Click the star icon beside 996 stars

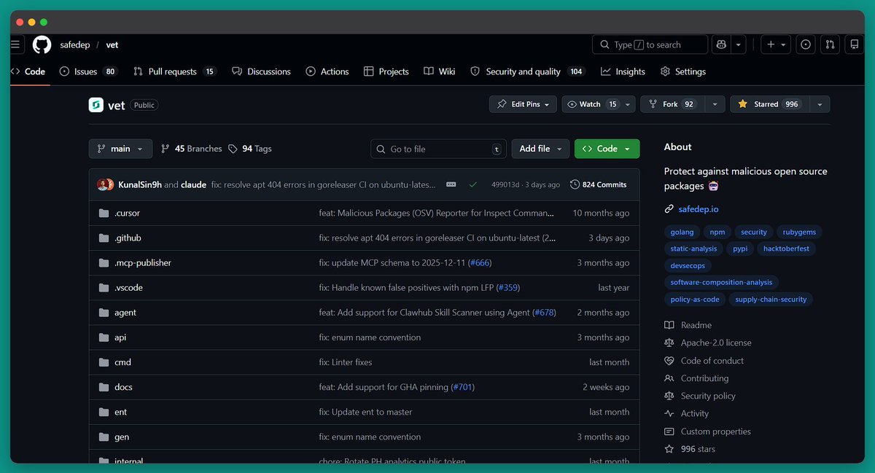click(x=669, y=449)
